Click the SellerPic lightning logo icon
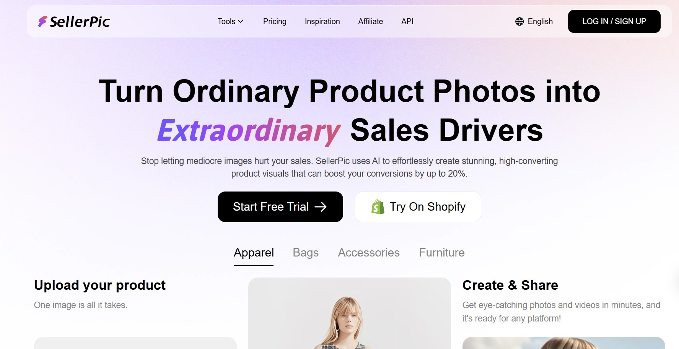679x349 pixels. pyautogui.click(x=42, y=21)
